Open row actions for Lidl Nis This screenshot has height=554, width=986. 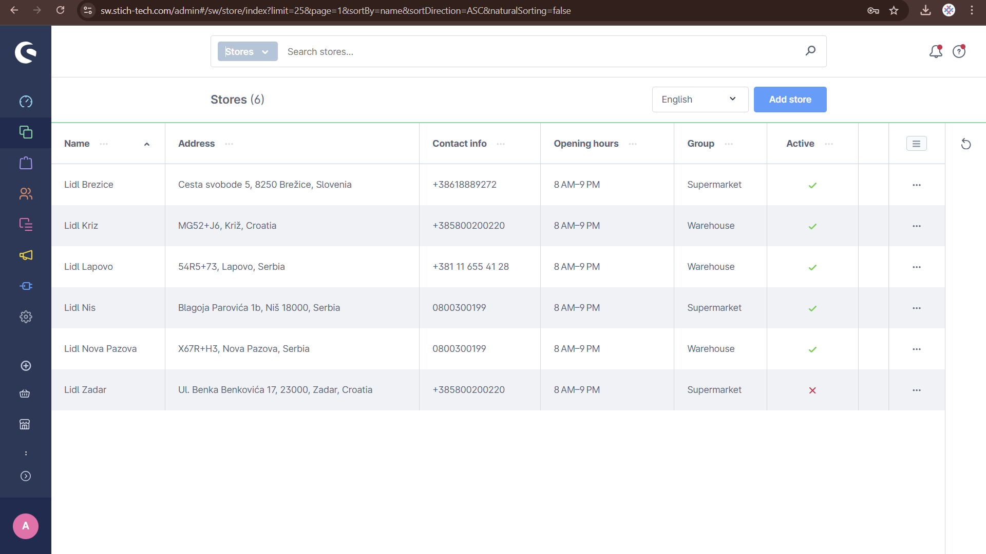[x=917, y=308]
